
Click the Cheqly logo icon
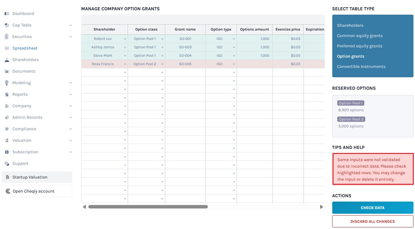[x=8, y=191]
